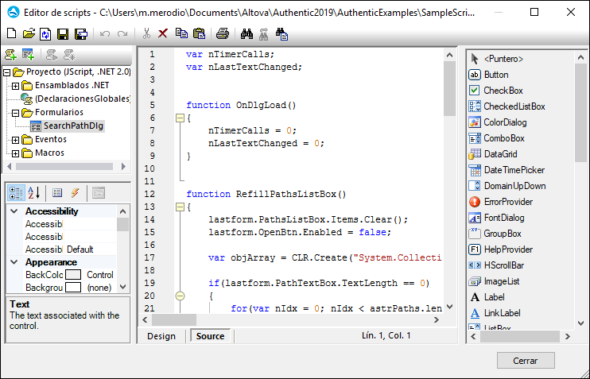Click the BackColor color swatch

[73, 275]
